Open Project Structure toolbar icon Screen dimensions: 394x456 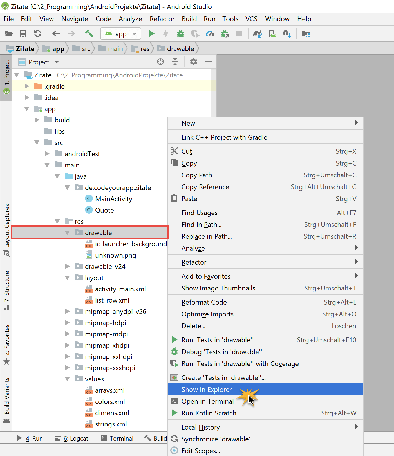[306, 34]
